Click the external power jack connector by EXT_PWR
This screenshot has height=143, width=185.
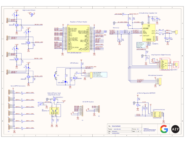click(x=40, y=103)
